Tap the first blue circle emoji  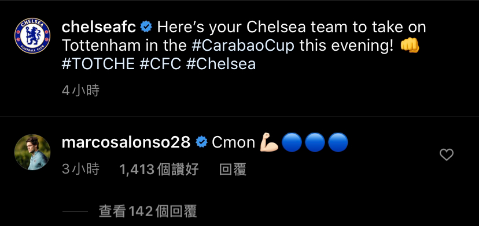click(x=292, y=142)
